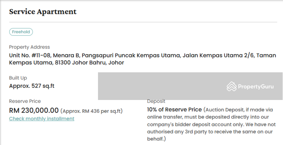Click the PropertyGuru house logo icon
Screen dimensions: 283x145
coord(232,87)
